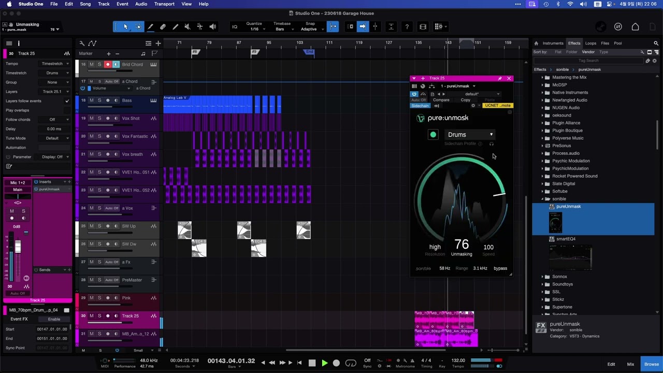Open the Track menu
The width and height of the screenshot is (663, 373).
(104, 4)
